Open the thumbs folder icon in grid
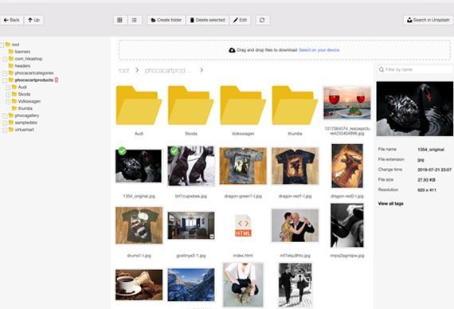 295,105
